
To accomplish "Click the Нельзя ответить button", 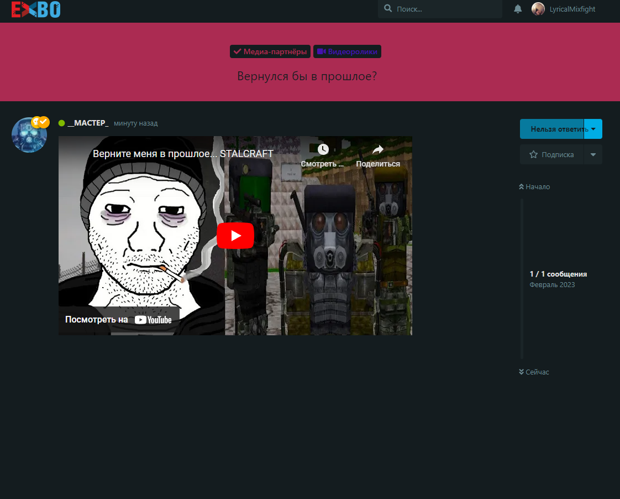I will (552, 129).
